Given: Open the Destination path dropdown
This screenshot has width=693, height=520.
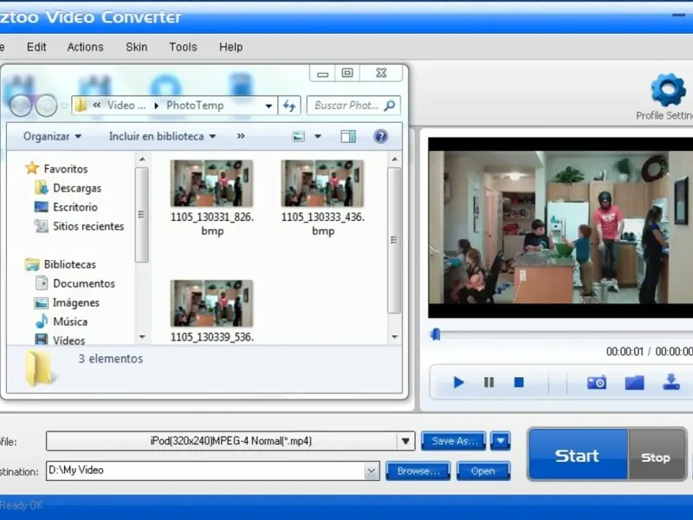Looking at the screenshot, I should (x=372, y=471).
